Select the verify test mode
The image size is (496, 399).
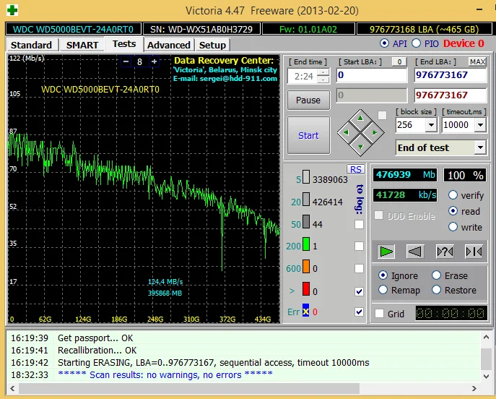[453, 196]
